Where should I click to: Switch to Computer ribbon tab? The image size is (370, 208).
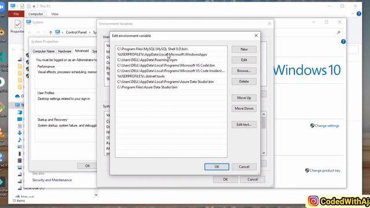(36, 14)
